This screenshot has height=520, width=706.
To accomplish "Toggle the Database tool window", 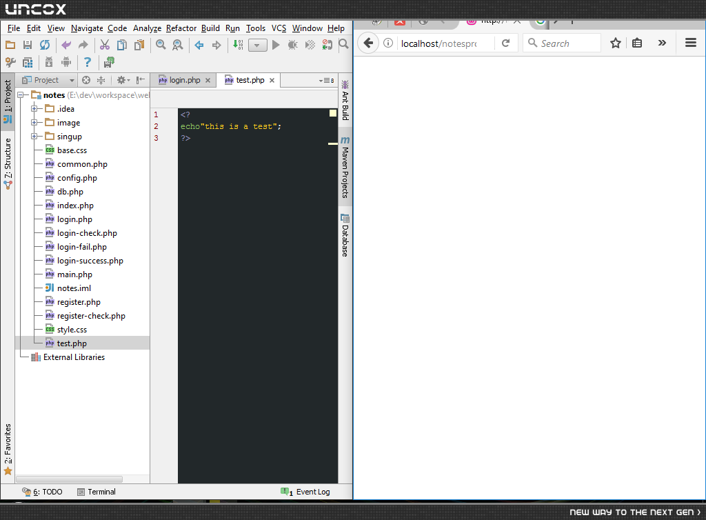I will (x=345, y=235).
